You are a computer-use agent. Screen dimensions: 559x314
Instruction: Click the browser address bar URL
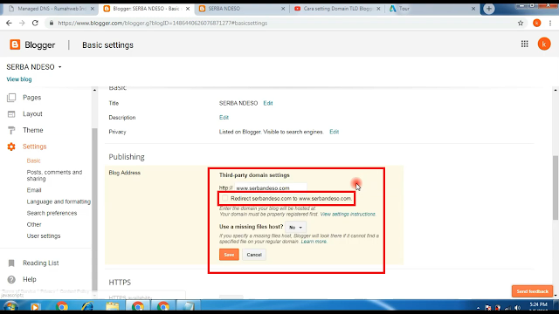pyautogui.click(x=162, y=24)
